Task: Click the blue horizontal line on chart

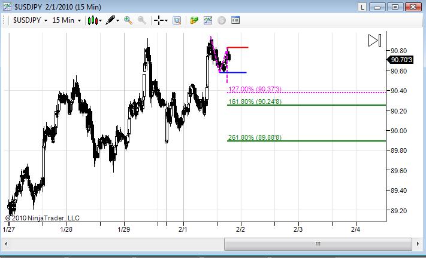Action: (233, 72)
